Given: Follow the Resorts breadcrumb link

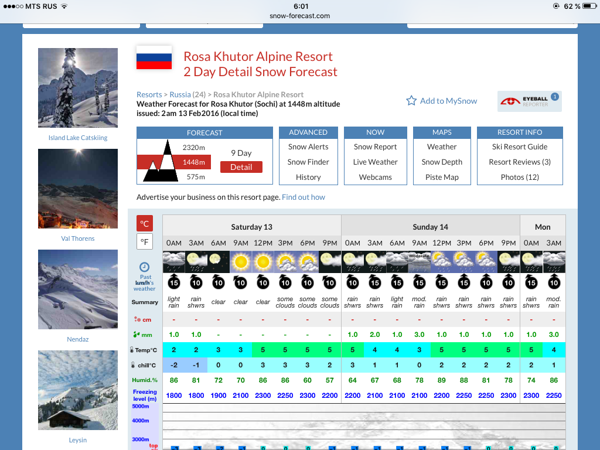Looking at the screenshot, I should (149, 94).
